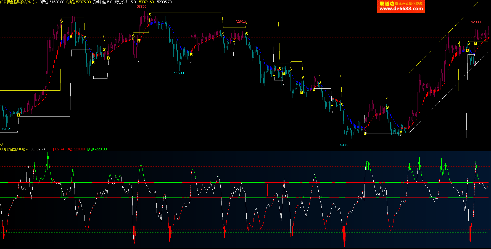The width and height of the screenshot is (491, 249).
Task: Click the B损位 51620.00 readout
Action: pos(52,2)
